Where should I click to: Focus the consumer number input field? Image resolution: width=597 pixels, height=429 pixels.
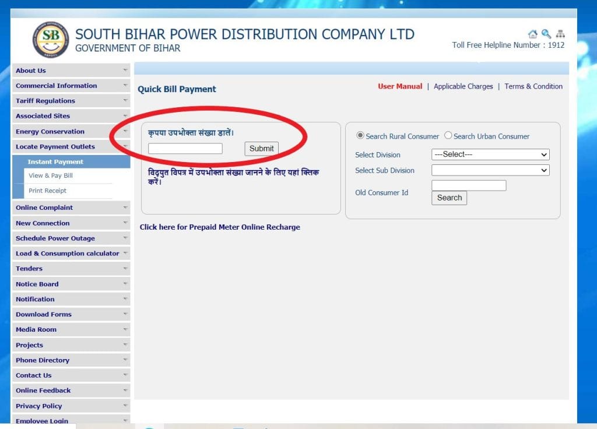coord(185,149)
